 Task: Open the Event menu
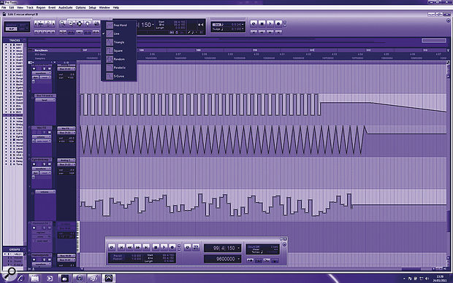pyautogui.click(x=52, y=7)
